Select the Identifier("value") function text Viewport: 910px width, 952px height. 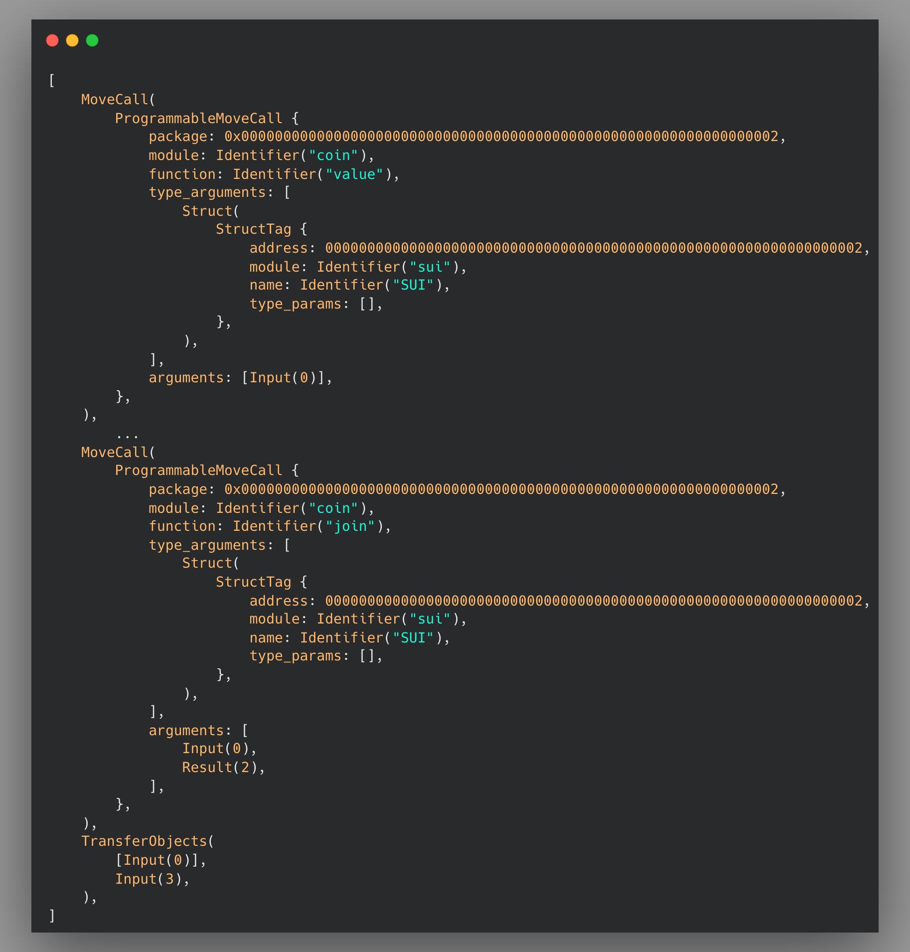pos(313,174)
